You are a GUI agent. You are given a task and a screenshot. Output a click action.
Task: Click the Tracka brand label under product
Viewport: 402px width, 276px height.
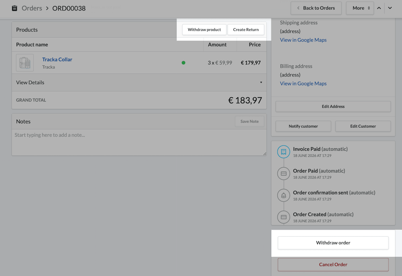tap(49, 67)
